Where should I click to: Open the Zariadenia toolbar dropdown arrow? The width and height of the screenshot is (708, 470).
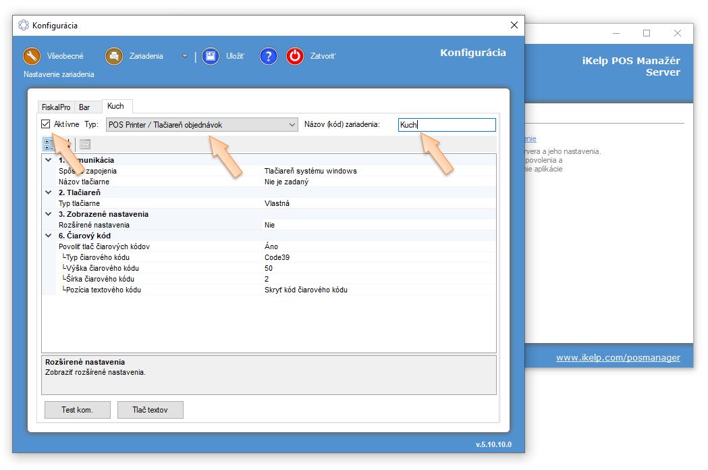[x=184, y=56]
